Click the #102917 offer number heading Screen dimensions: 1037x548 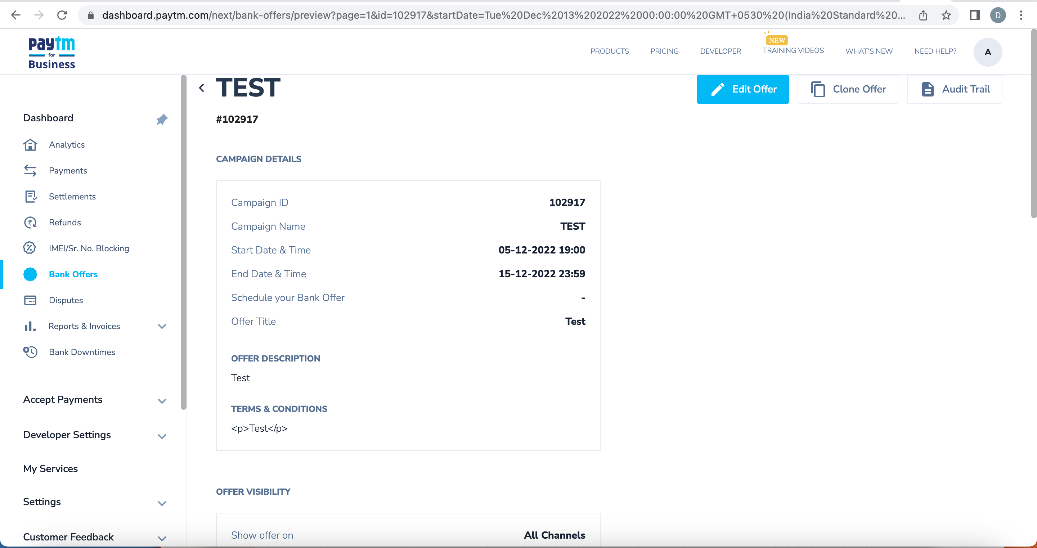click(237, 119)
